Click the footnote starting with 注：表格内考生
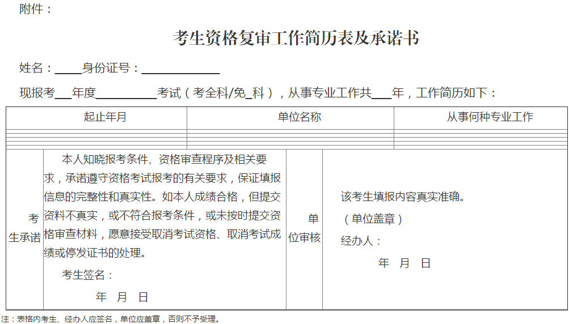 pos(110,319)
